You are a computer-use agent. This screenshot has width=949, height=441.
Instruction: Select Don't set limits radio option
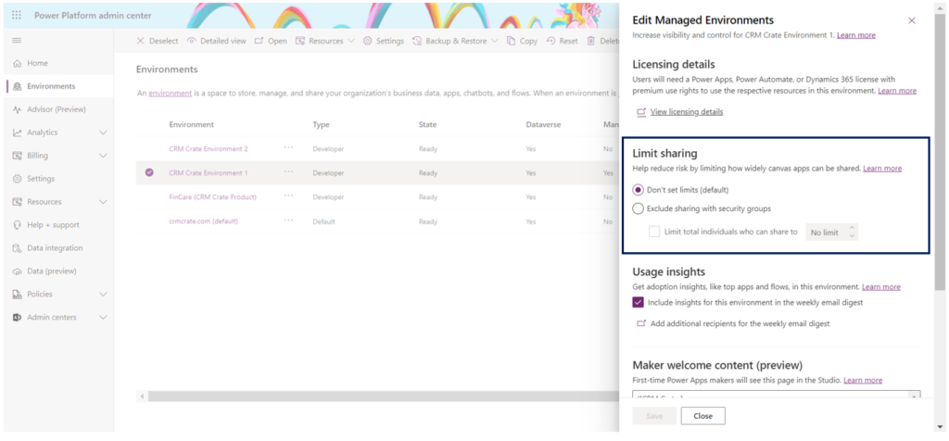[638, 190]
